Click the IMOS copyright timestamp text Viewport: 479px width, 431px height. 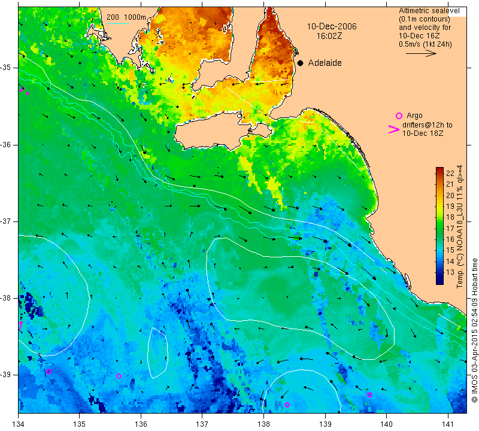click(474, 330)
